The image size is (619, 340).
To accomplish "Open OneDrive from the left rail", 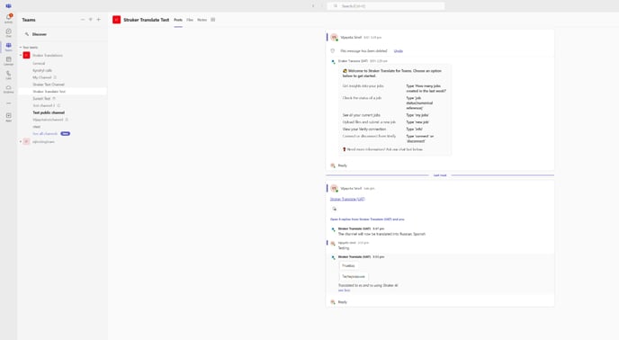I will click(x=8, y=89).
